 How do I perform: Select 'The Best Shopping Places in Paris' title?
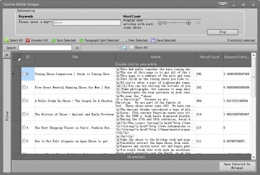74,128
